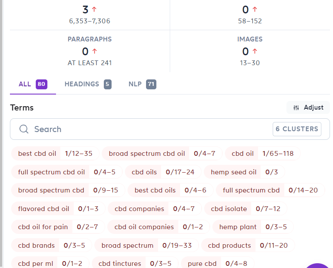Click the red arrow beside Images count
333x268 pixels.
click(x=255, y=51)
